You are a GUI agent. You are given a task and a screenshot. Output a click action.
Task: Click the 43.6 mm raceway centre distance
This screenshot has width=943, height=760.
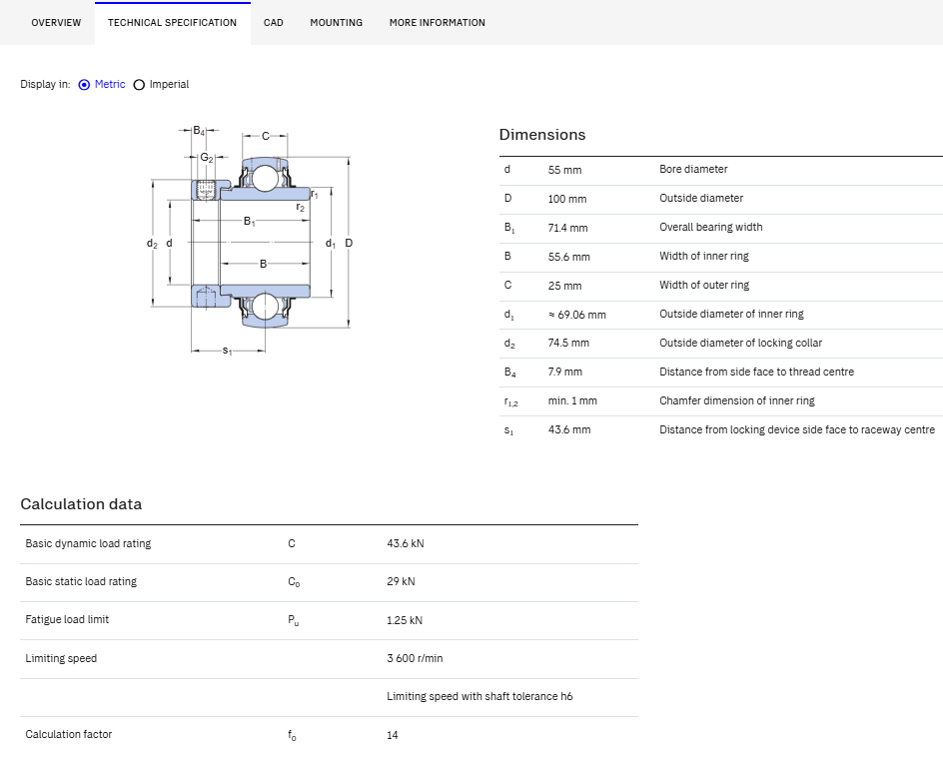coord(569,429)
